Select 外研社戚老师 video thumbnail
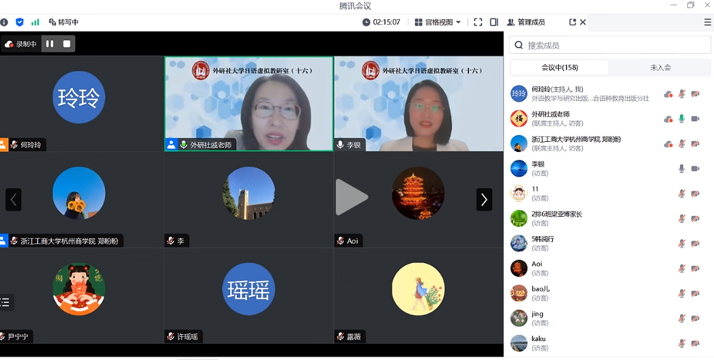 (x=249, y=103)
